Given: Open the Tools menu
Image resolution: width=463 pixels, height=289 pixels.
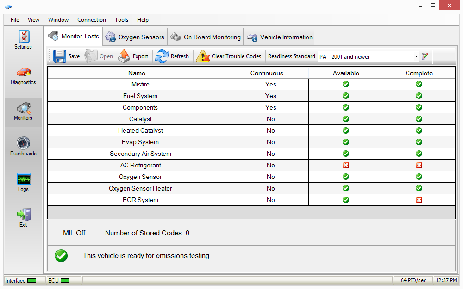Looking at the screenshot, I should tap(121, 20).
